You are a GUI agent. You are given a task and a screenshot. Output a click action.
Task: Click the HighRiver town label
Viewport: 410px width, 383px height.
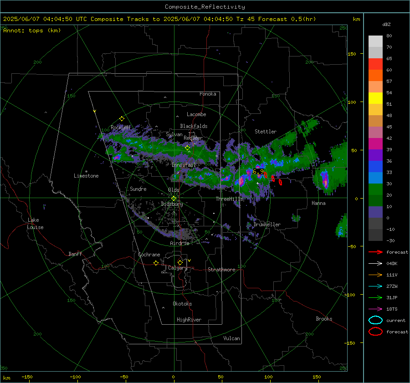click(189, 320)
